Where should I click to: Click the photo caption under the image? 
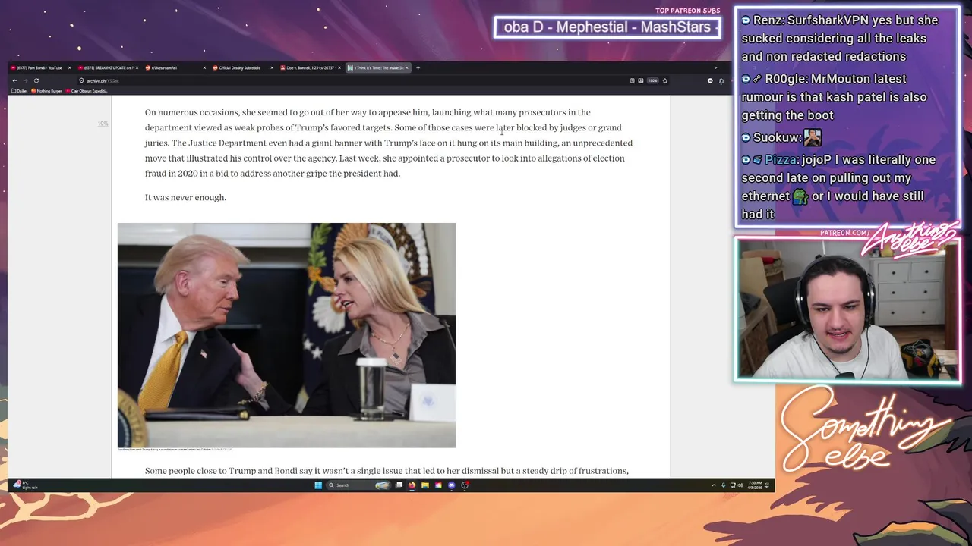coord(175,450)
